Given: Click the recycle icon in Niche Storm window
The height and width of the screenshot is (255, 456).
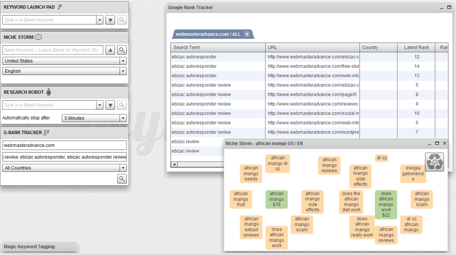Looking at the screenshot, I should point(435,162).
